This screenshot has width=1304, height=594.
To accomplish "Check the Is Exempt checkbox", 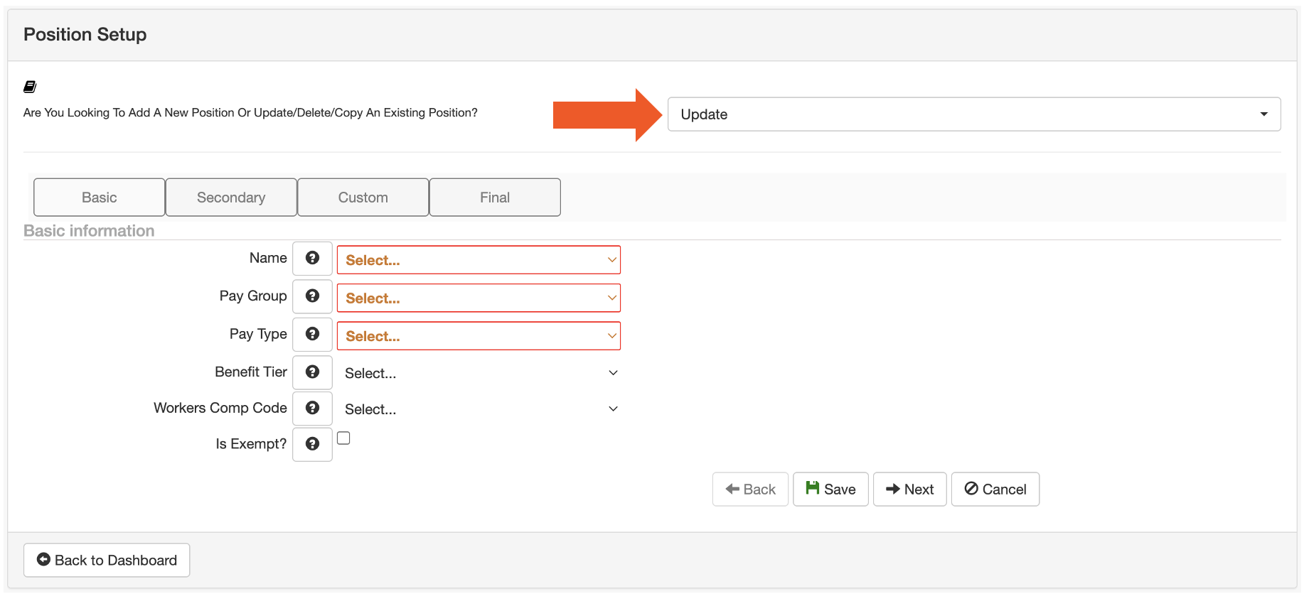I will (x=343, y=438).
